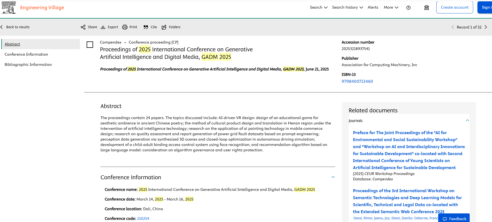Click publisher Association for Computing Machinery, Inc
The image size is (492, 222).
pos(379,65)
